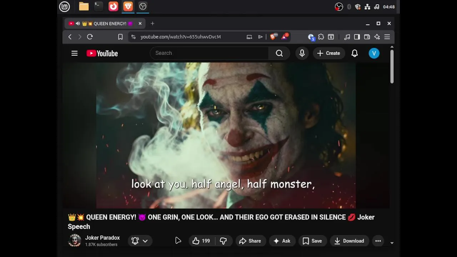Open the Create button
Viewport: 457px width, 257px height.
329,53
